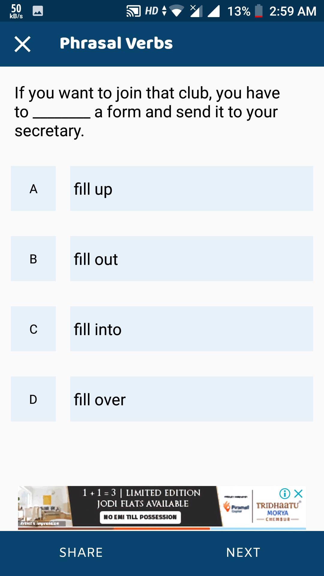Pick the 'fill over' answer
324x576 pixels.
[x=191, y=399]
